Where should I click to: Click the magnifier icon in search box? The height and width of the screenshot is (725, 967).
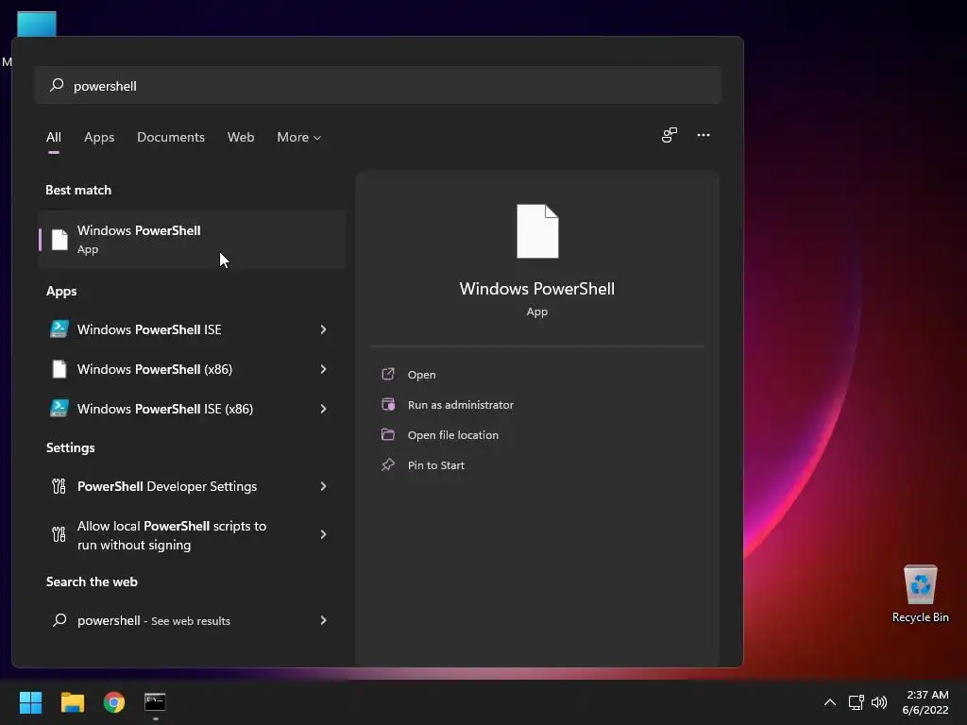57,85
